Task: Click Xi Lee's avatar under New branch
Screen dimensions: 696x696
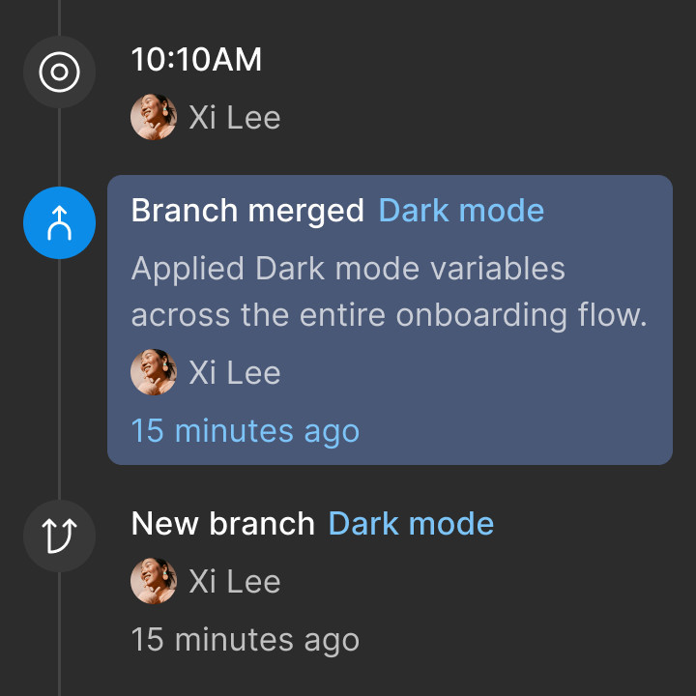Action: (x=154, y=581)
